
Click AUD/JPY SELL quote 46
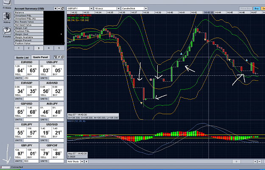46,112
